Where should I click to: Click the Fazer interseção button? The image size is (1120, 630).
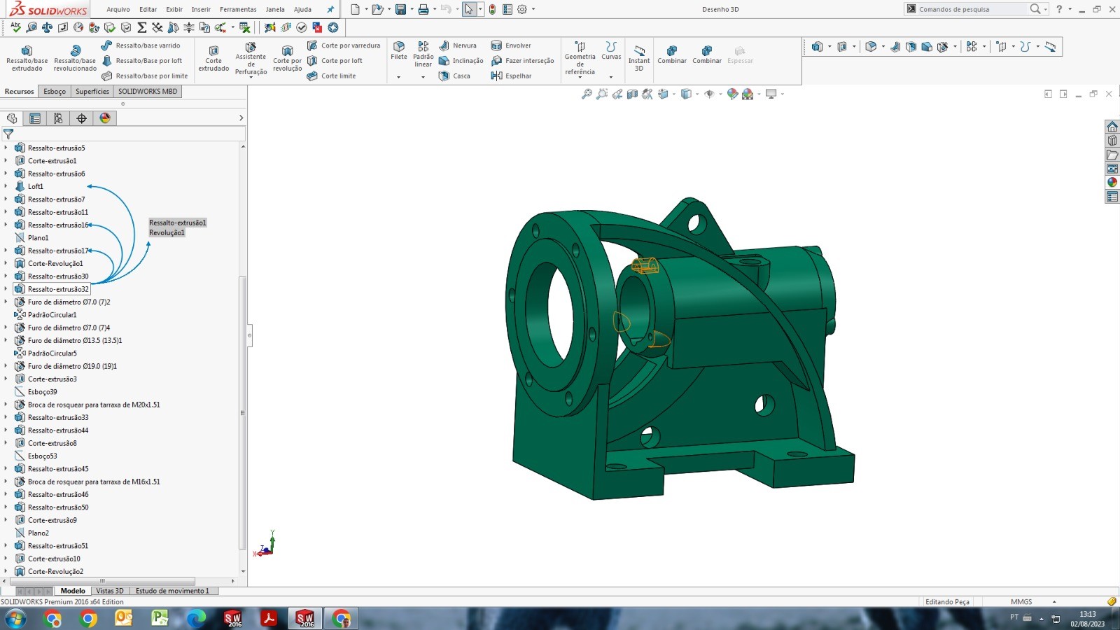point(522,61)
